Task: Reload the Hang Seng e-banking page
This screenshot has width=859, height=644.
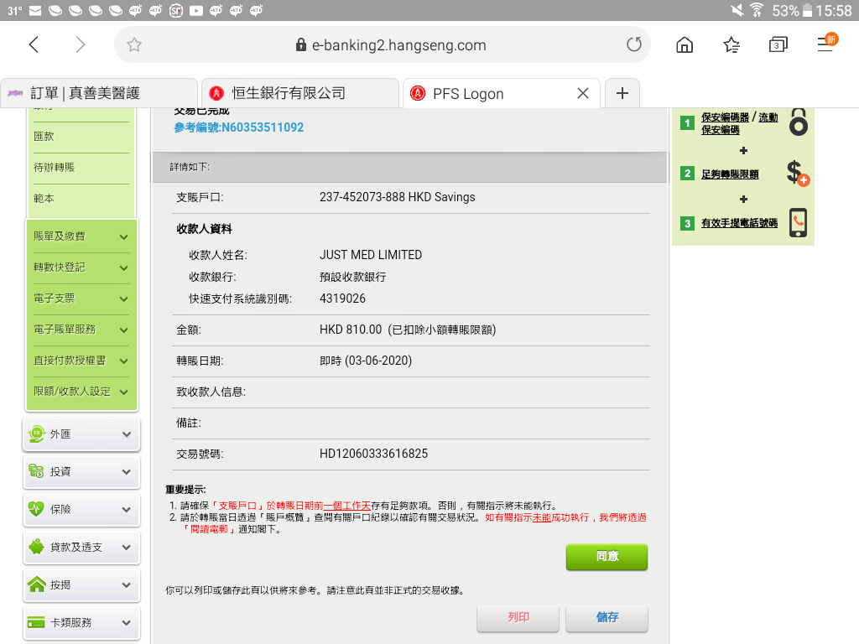Action: (x=634, y=44)
